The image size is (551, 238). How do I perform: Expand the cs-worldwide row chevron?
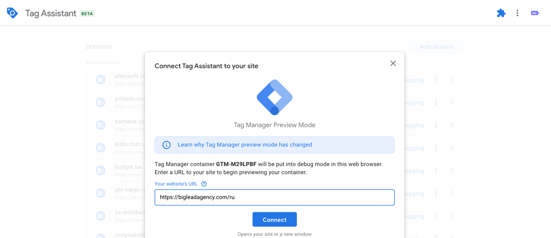click(x=452, y=216)
